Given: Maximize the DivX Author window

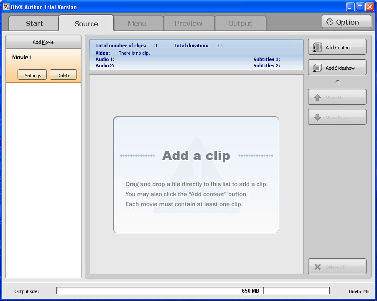Looking at the screenshot, I should [360, 7].
